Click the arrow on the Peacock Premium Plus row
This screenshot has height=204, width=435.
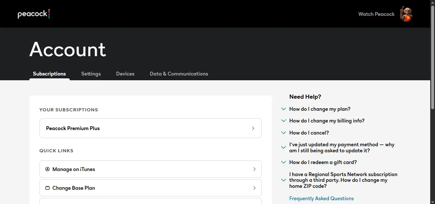point(253,128)
